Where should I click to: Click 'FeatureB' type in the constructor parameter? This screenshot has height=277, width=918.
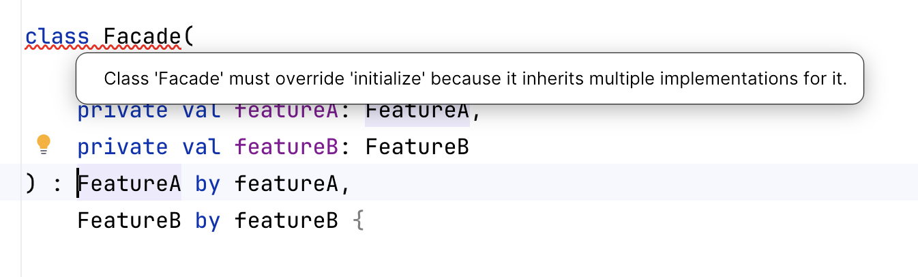tap(417, 147)
